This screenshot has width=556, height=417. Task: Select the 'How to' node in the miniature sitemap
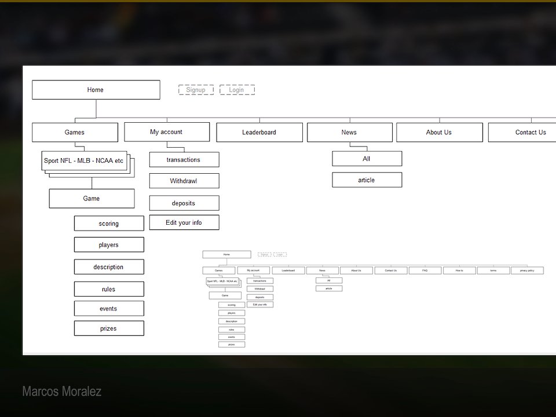point(459,270)
